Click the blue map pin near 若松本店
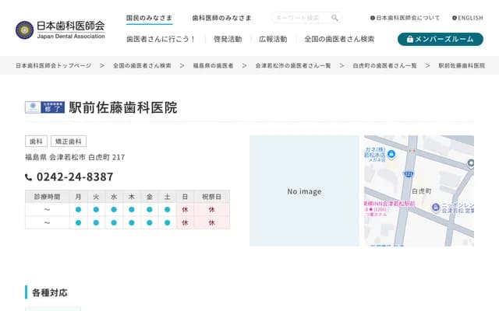 point(391,154)
